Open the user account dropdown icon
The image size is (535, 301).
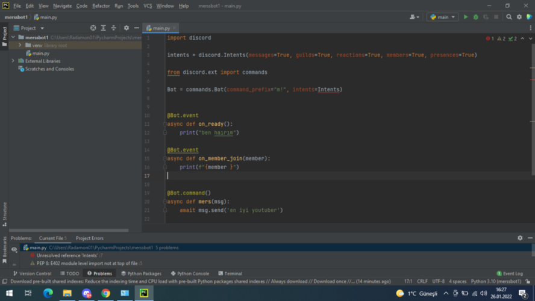415,17
